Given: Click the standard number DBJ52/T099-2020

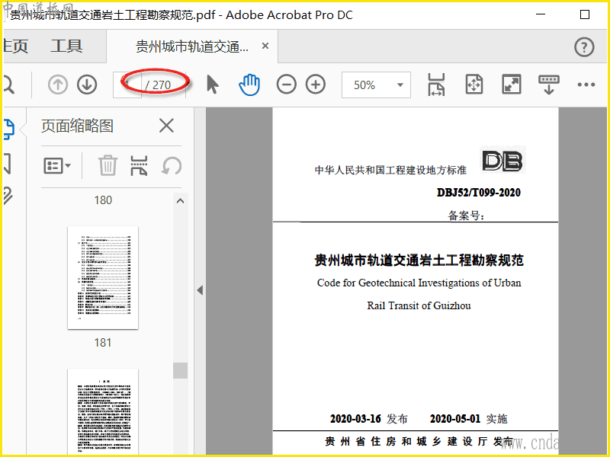Looking at the screenshot, I should [x=479, y=193].
